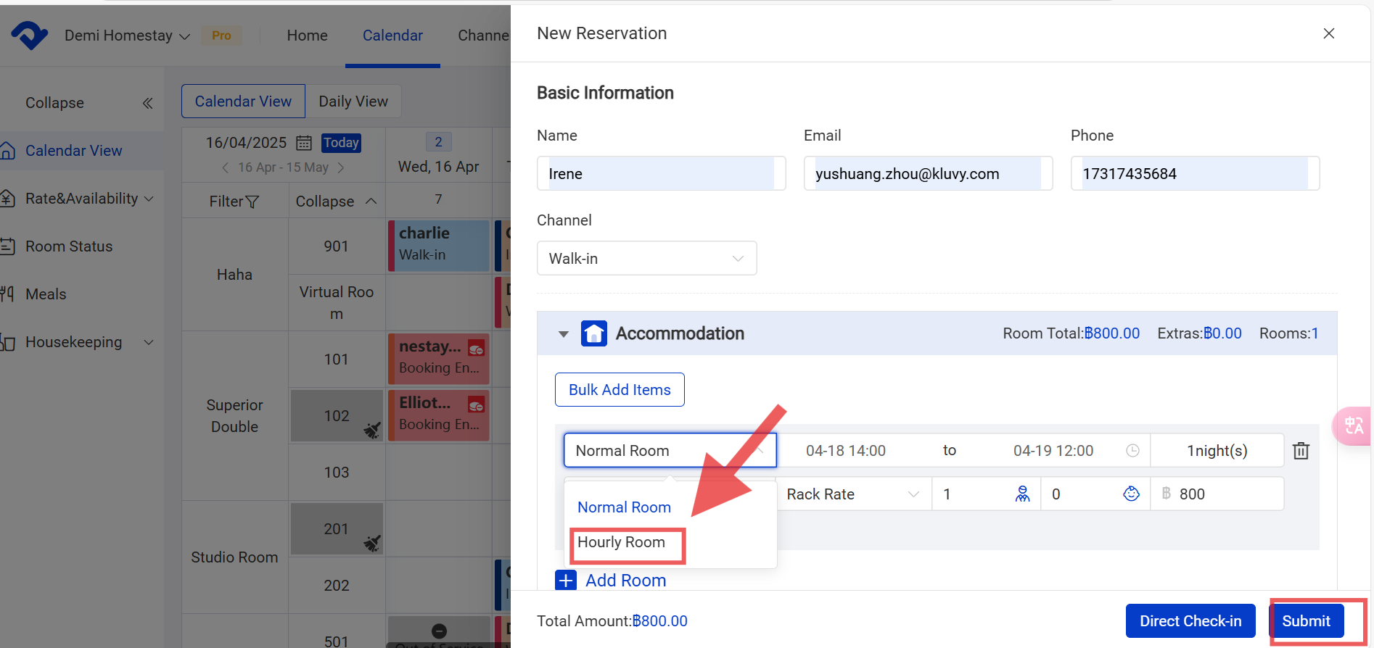1374x648 pixels.
Task: Select Hourly Room from dropdown list
Action: tap(622, 543)
